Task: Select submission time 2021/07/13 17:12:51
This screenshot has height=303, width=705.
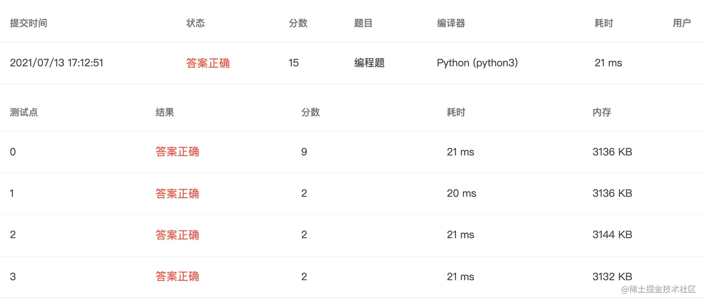Action: [x=56, y=63]
